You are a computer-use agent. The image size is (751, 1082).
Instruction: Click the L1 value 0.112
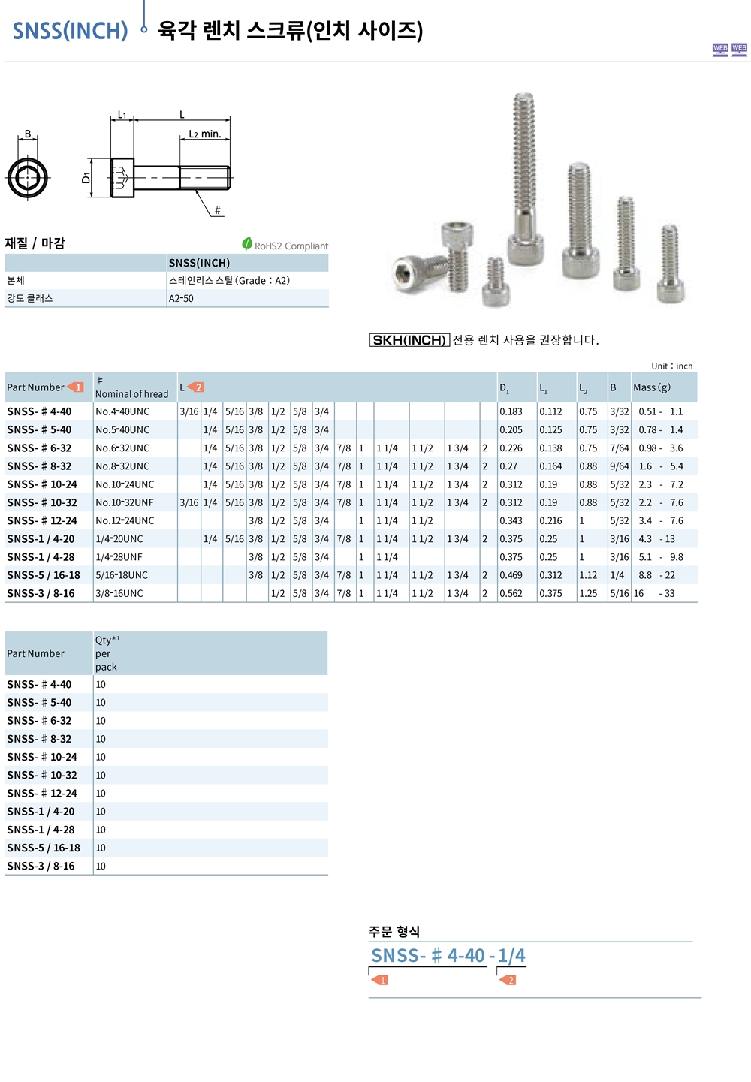550,411
